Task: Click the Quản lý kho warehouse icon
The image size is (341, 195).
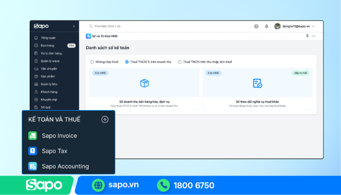Action: pos(36,84)
